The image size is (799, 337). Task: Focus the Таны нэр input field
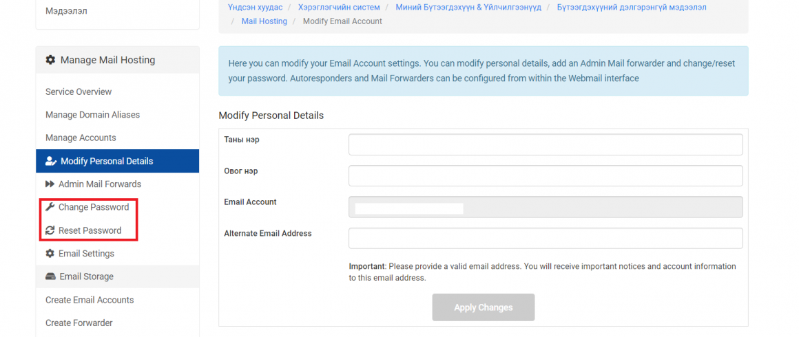click(546, 144)
